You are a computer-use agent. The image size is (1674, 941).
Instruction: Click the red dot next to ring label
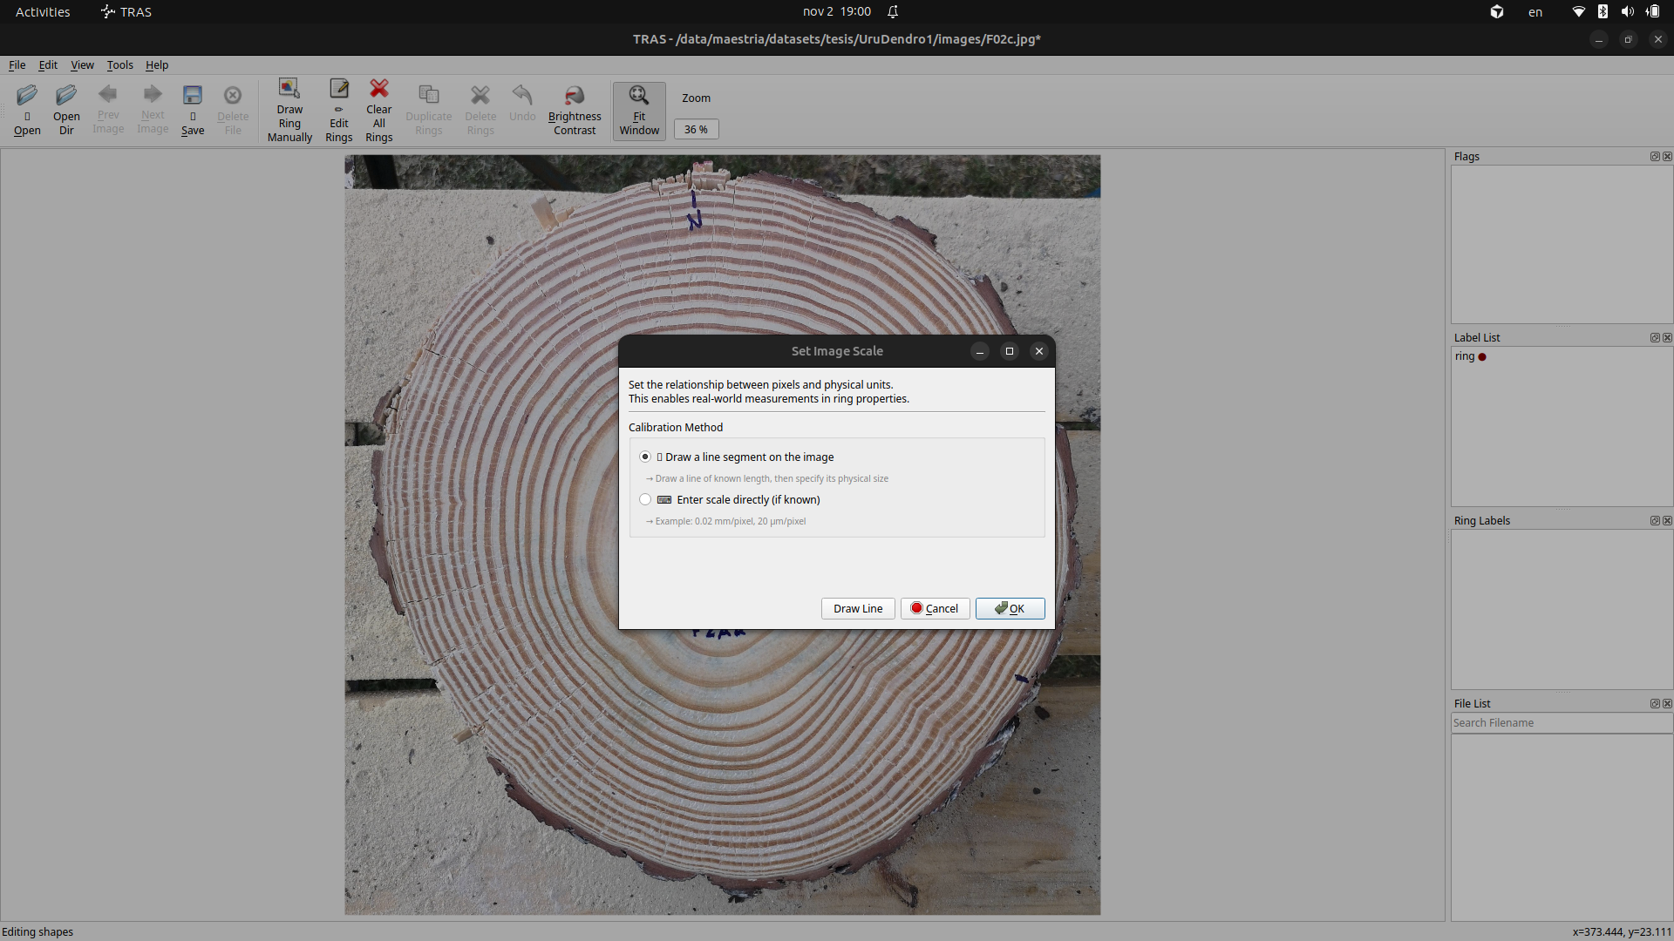1482,357
